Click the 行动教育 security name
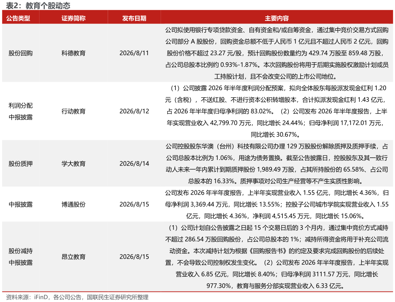Image resolution: width=395 pixels, height=302 pixels. point(73,111)
